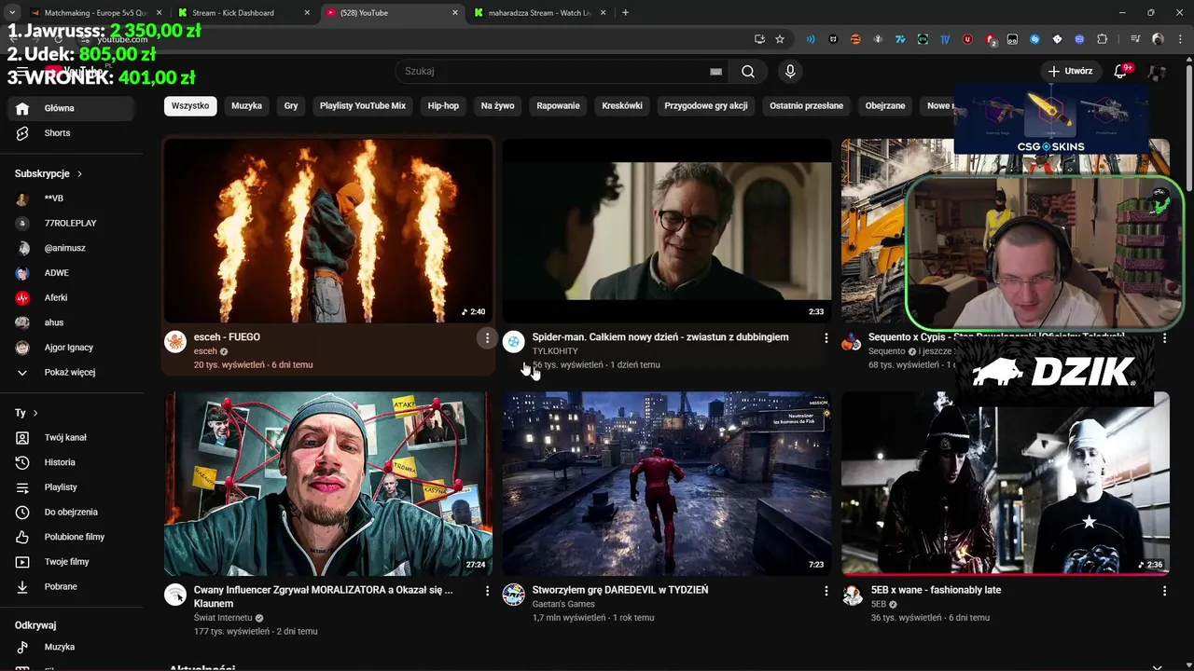The width and height of the screenshot is (1194, 671).
Task: Switch to Stream - Kick Dashboard tab
Action: click(x=244, y=13)
